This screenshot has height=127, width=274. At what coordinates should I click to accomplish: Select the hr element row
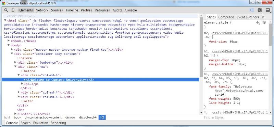tap(21, 110)
